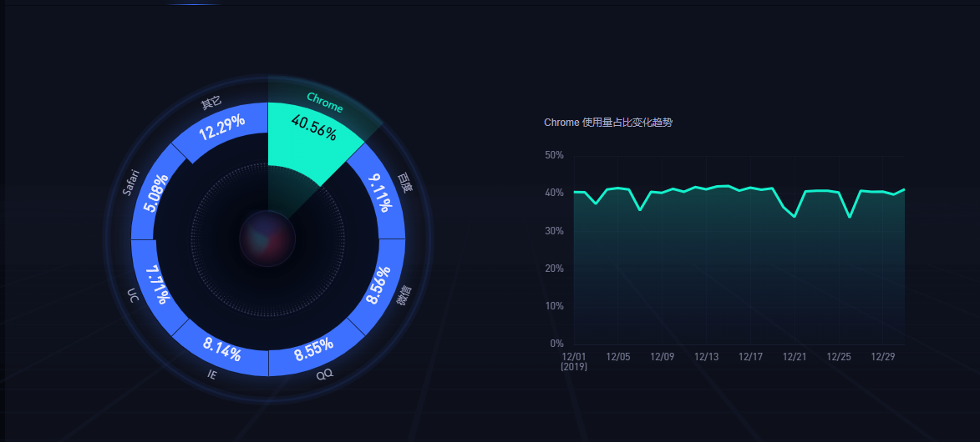Click the trend line dip above 12/21
The width and height of the screenshot is (980, 442).
795,216
